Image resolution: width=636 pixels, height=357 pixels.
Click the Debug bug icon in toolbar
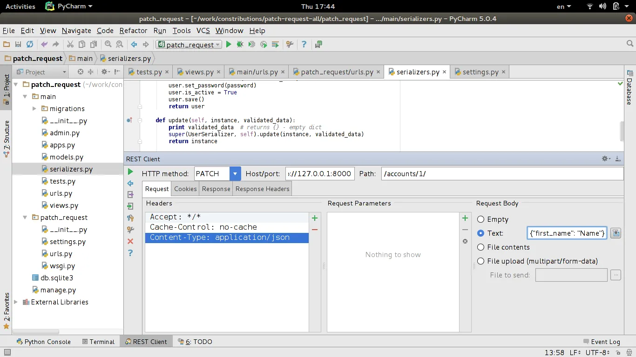click(x=240, y=45)
